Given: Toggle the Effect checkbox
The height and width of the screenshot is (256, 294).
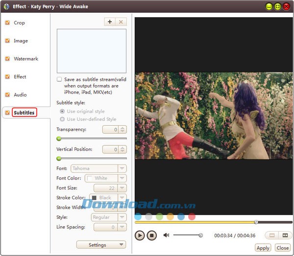Looking at the screenshot, I should coord(7,76).
